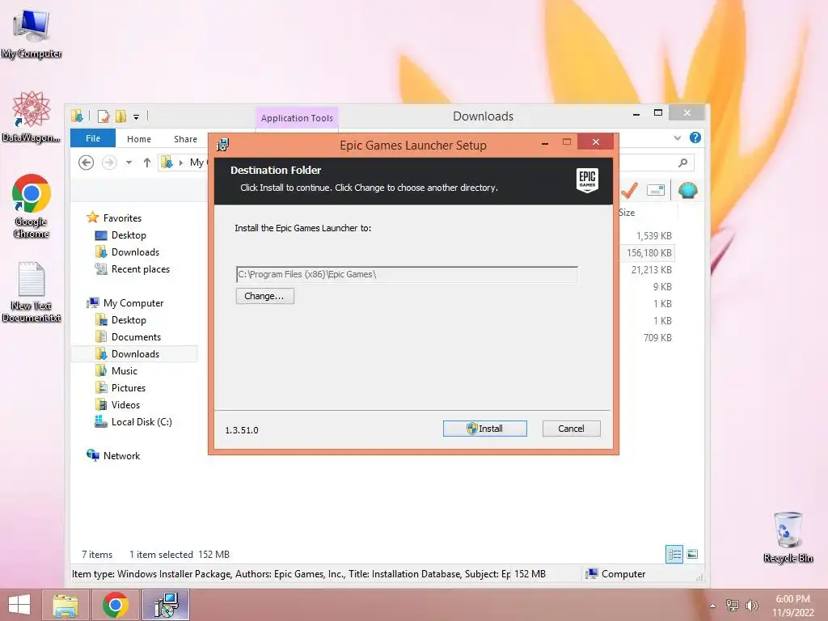Open DataWagon desktop shortcut
The width and height of the screenshot is (828, 621).
click(x=32, y=116)
